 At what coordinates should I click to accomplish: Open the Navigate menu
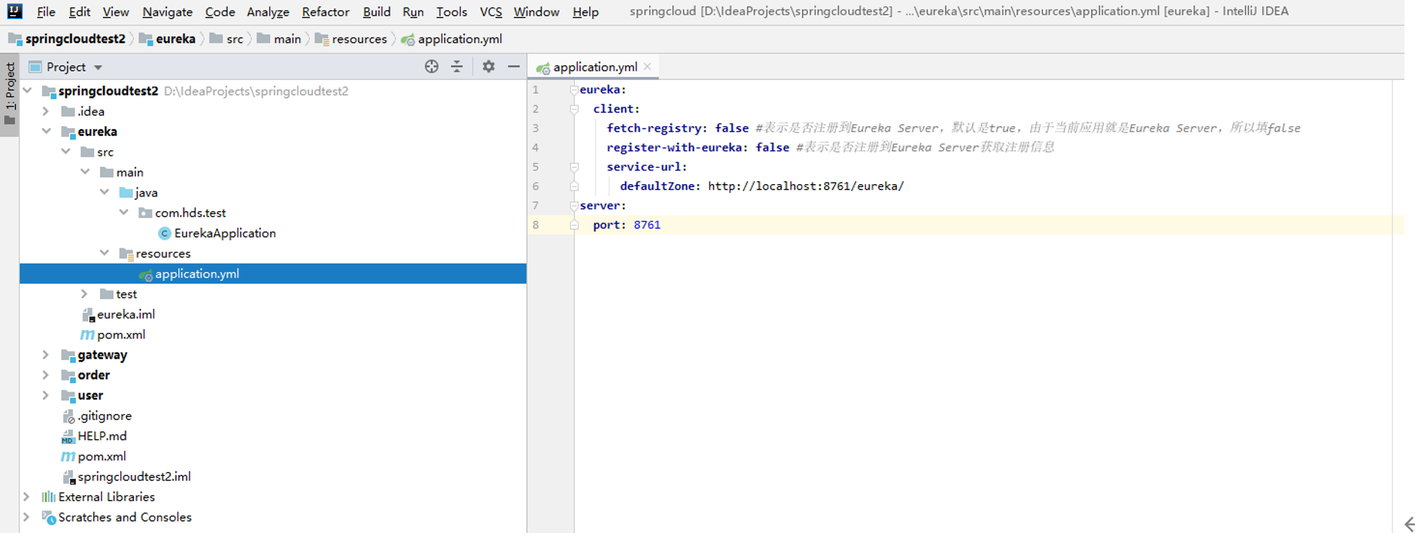click(167, 12)
